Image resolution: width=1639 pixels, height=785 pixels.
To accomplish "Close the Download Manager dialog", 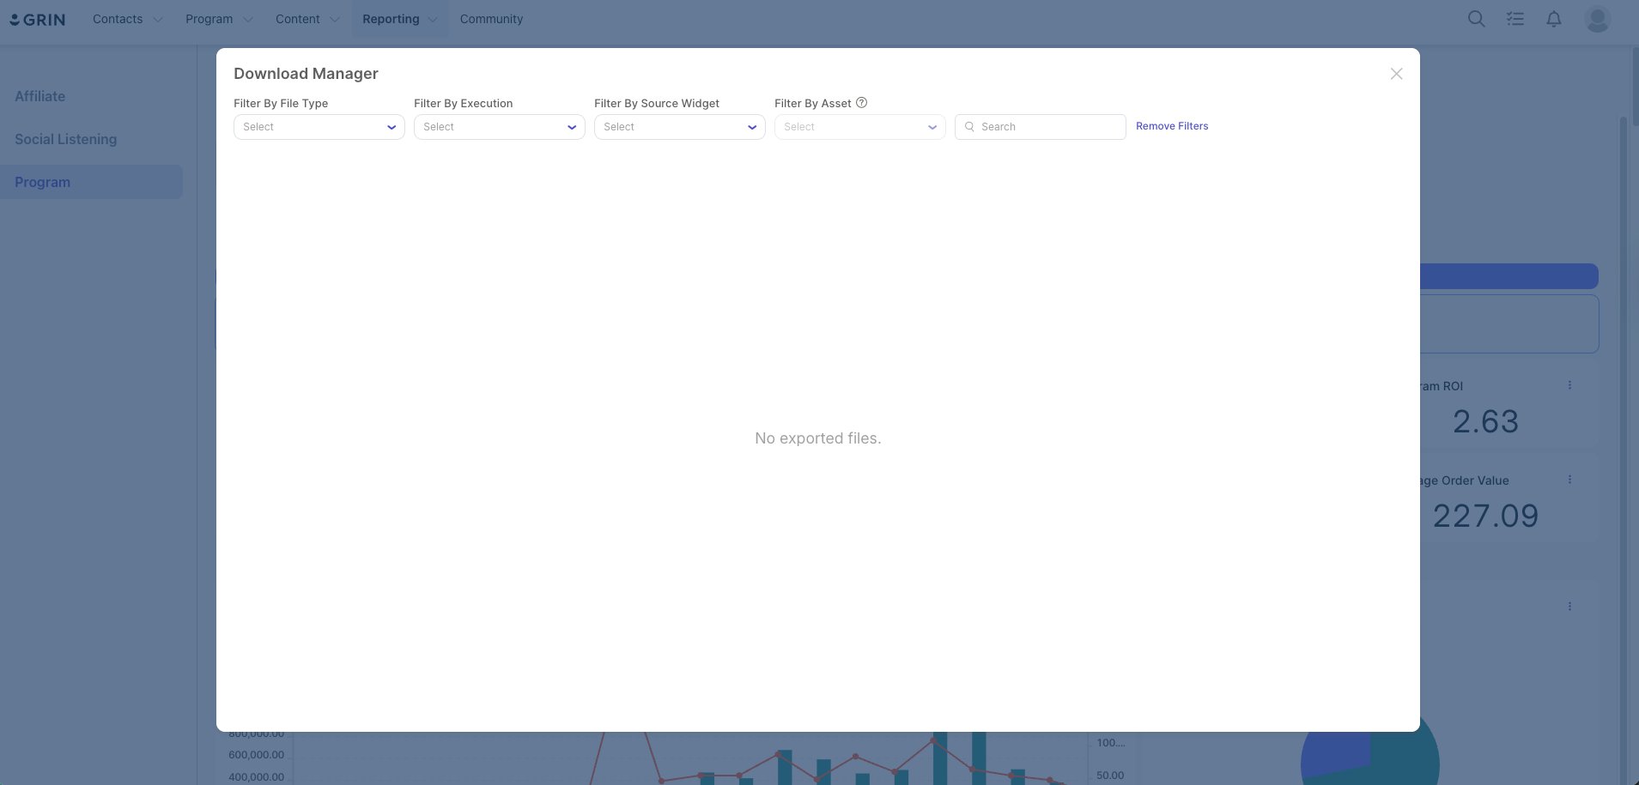I will (x=1397, y=74).
